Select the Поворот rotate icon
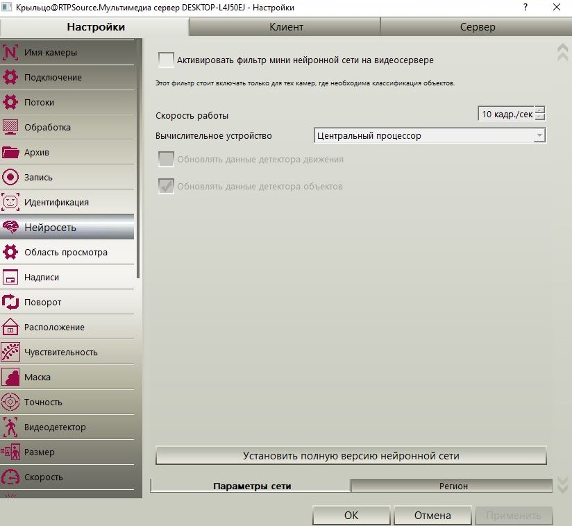This screenshot has height=526, width=572. (10, 302)
